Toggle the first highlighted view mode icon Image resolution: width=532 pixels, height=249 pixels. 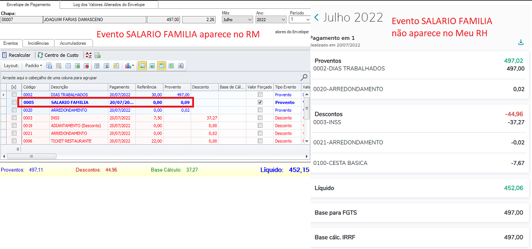click(x=142, y=66)
